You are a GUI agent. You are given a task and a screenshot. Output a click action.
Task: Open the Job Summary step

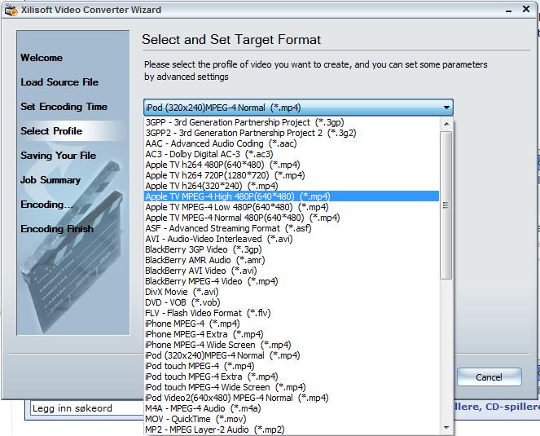click(50, 180)
